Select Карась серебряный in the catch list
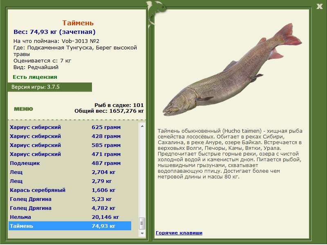 [69, 190]
